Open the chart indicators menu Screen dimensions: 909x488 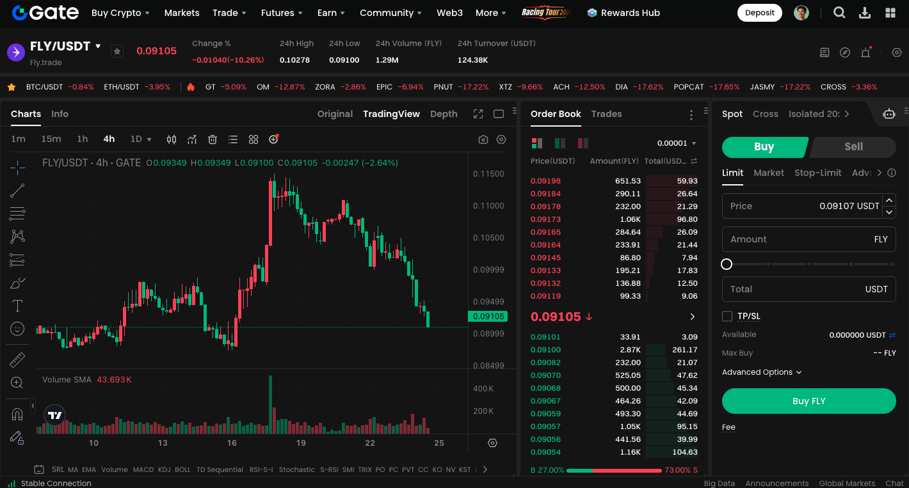(192, 139)
